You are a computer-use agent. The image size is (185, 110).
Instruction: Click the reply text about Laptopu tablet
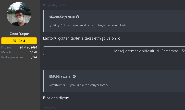coord(82,38)
